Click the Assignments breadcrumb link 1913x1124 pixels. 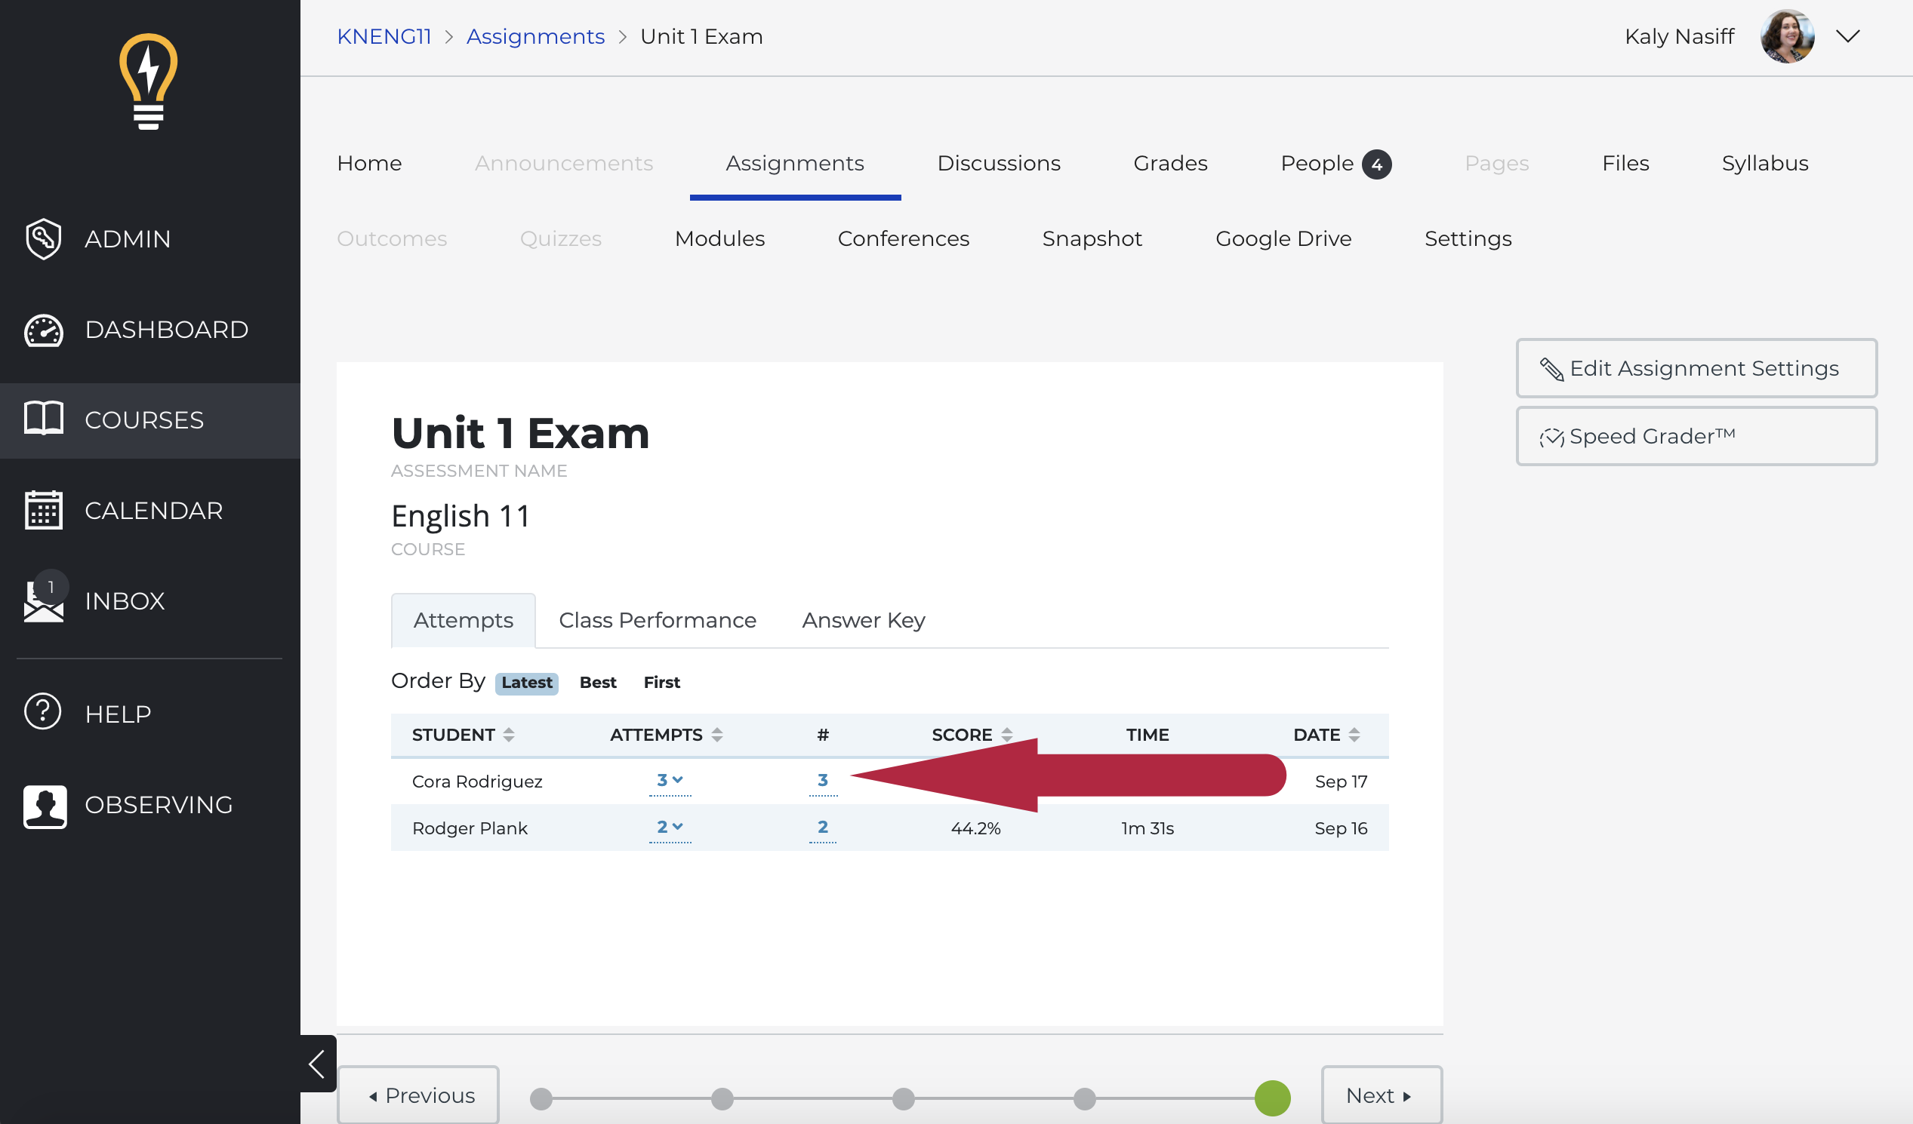click(536, 36)
